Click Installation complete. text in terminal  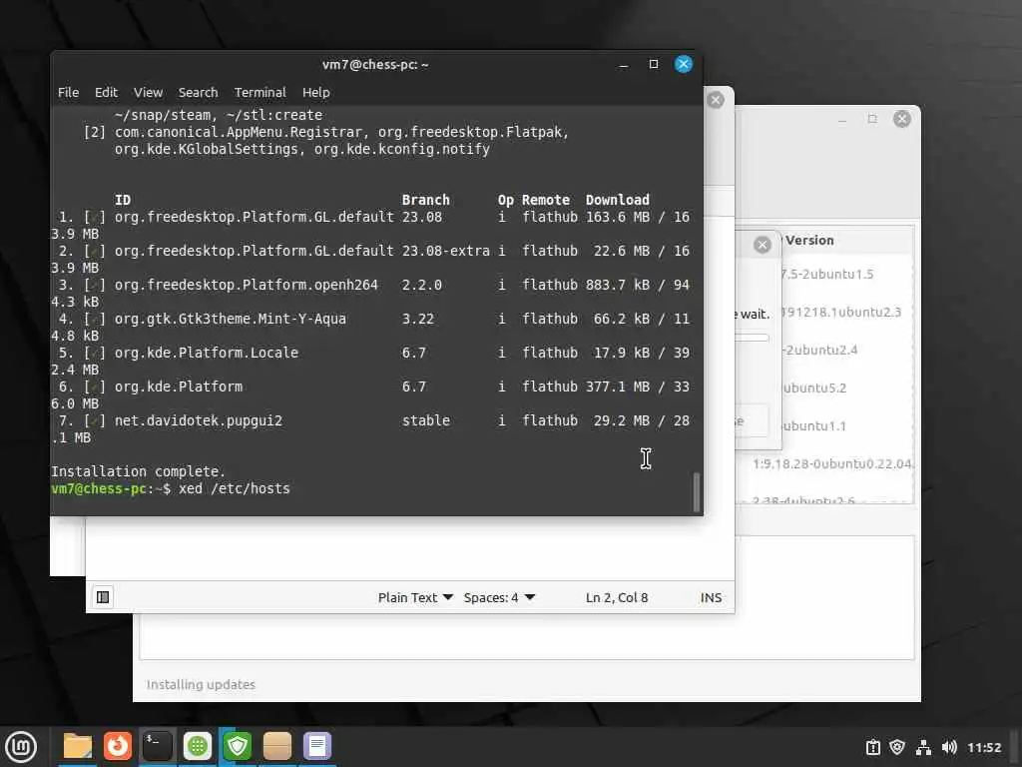(x=138, y=471)
